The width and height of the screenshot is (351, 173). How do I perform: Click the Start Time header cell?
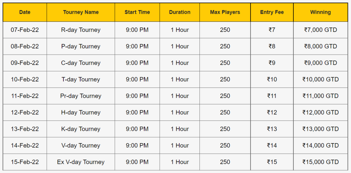[137, 12]
